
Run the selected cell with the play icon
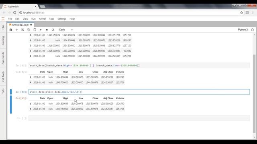pos(41,30)
